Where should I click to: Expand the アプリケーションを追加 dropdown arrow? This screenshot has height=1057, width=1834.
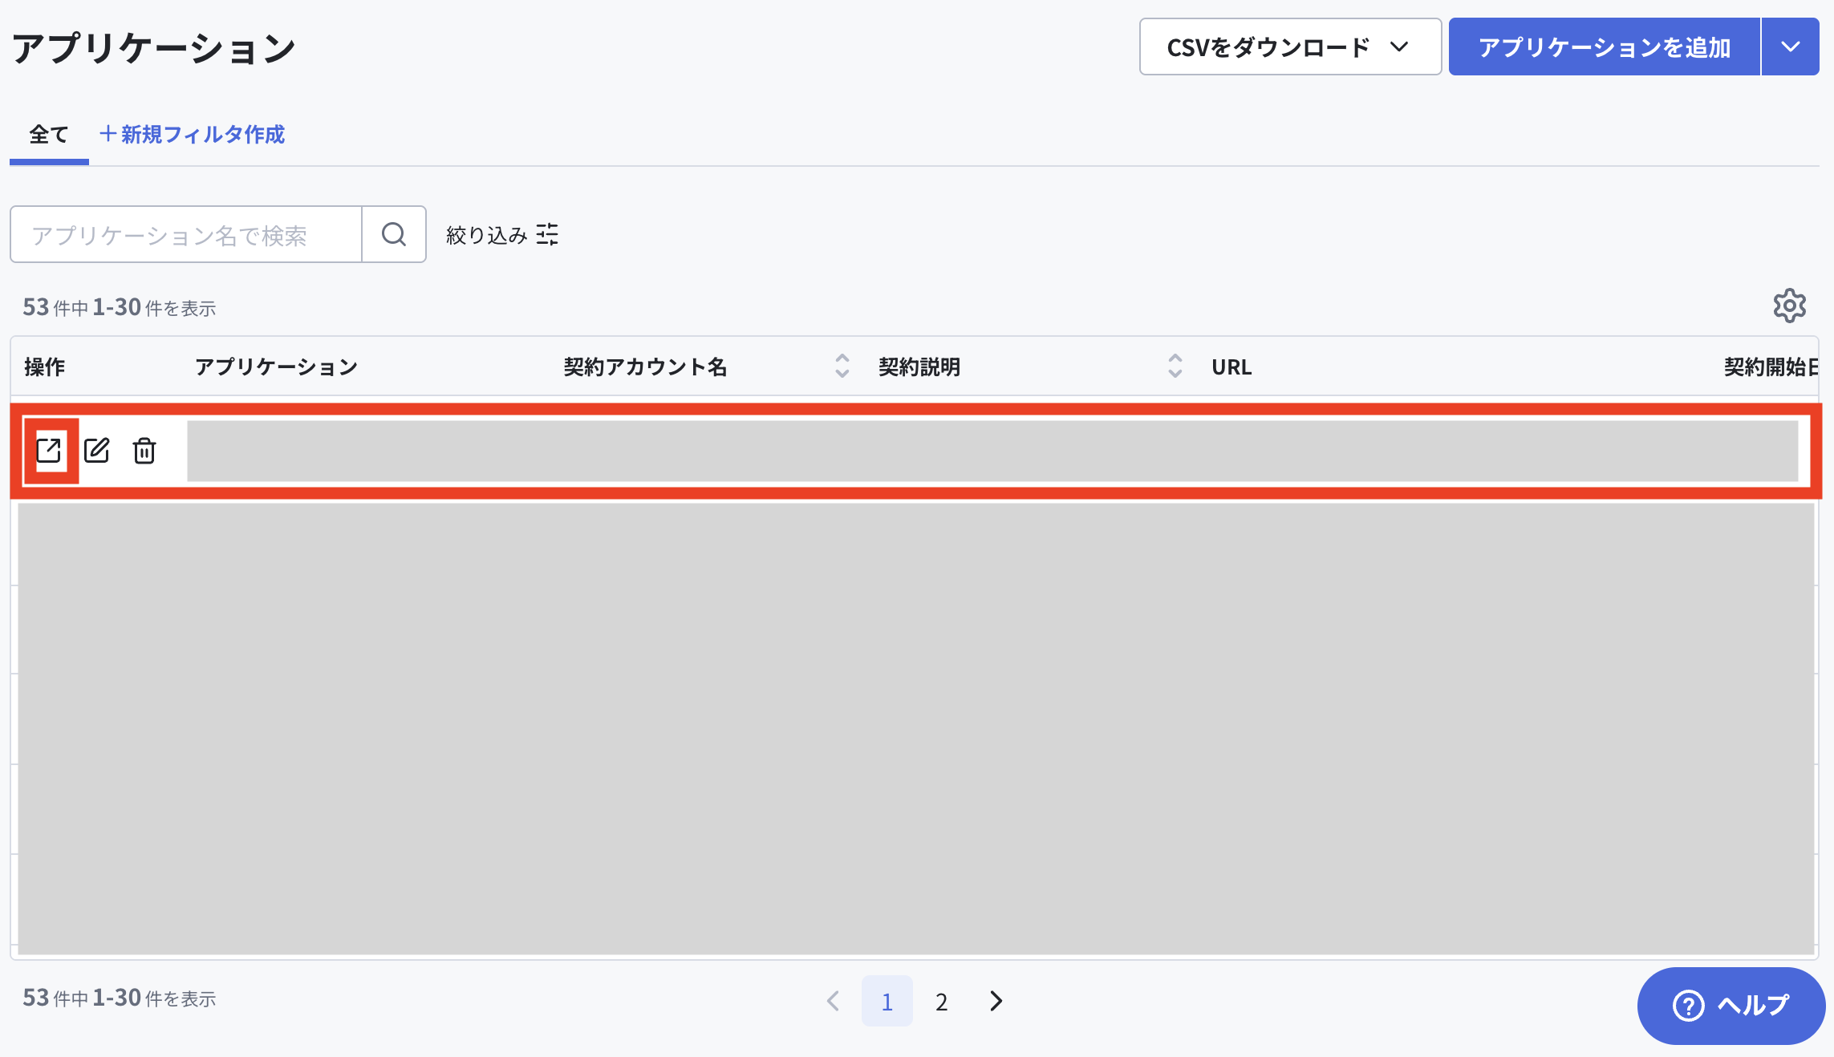(x=1791, y=47)
